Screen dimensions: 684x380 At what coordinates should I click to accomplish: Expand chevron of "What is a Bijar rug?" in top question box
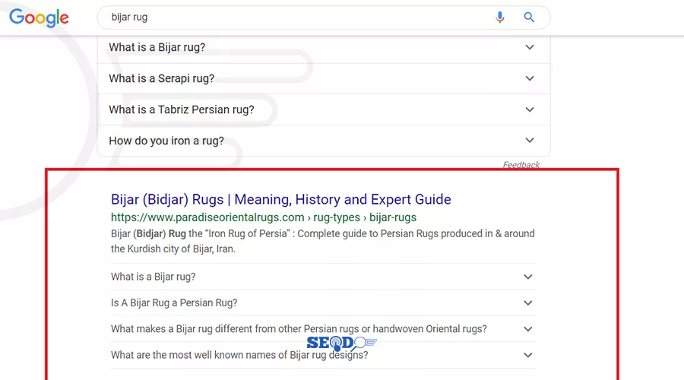(530, 47)
